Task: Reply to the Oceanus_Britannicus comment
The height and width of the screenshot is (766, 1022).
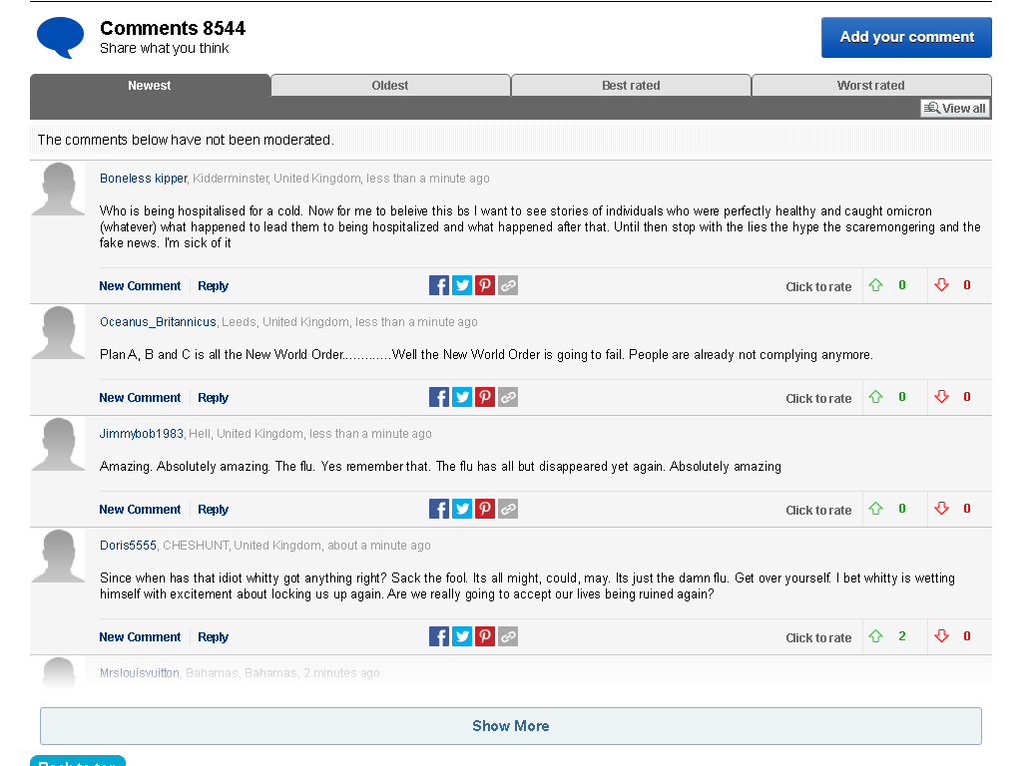Action: [214, 398]
